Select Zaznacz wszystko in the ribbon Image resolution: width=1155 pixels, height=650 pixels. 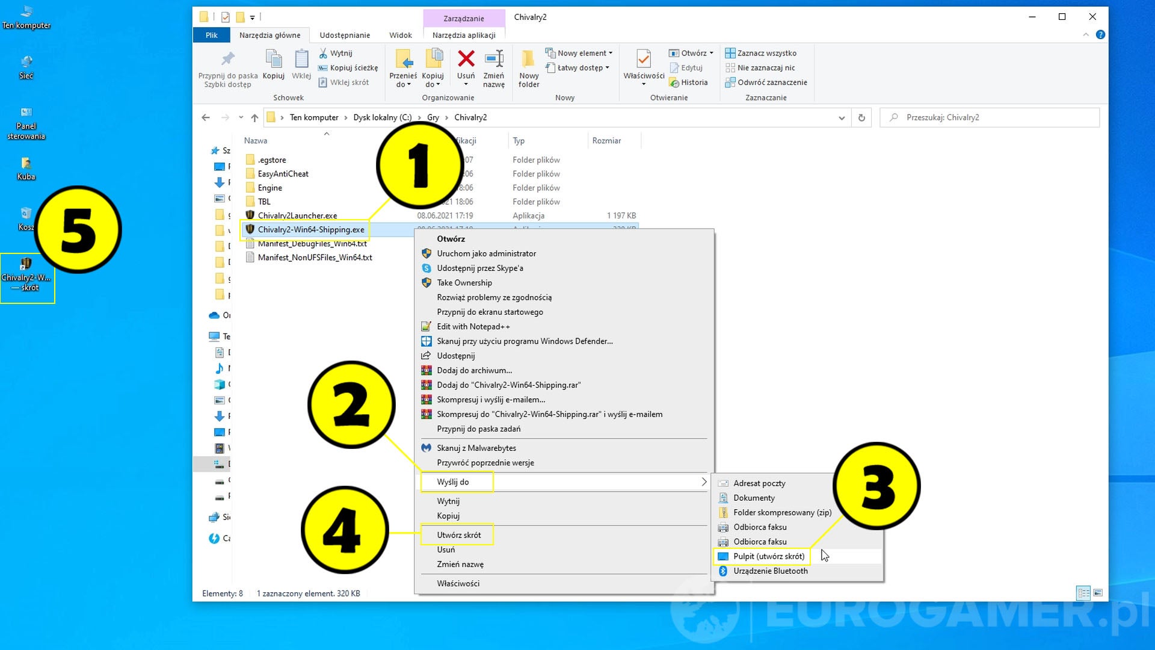pos(761,53)
